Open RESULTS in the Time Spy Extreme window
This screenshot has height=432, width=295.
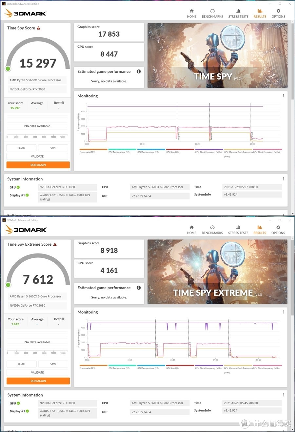click(x=260, y=230)
